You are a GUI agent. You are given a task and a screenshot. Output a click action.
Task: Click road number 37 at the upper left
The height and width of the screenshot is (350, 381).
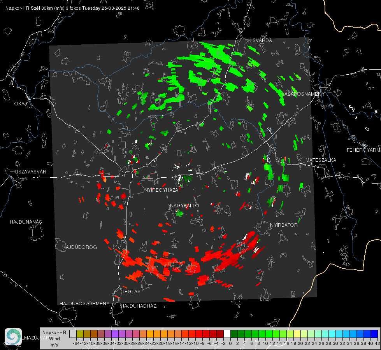tap(12, 67)
